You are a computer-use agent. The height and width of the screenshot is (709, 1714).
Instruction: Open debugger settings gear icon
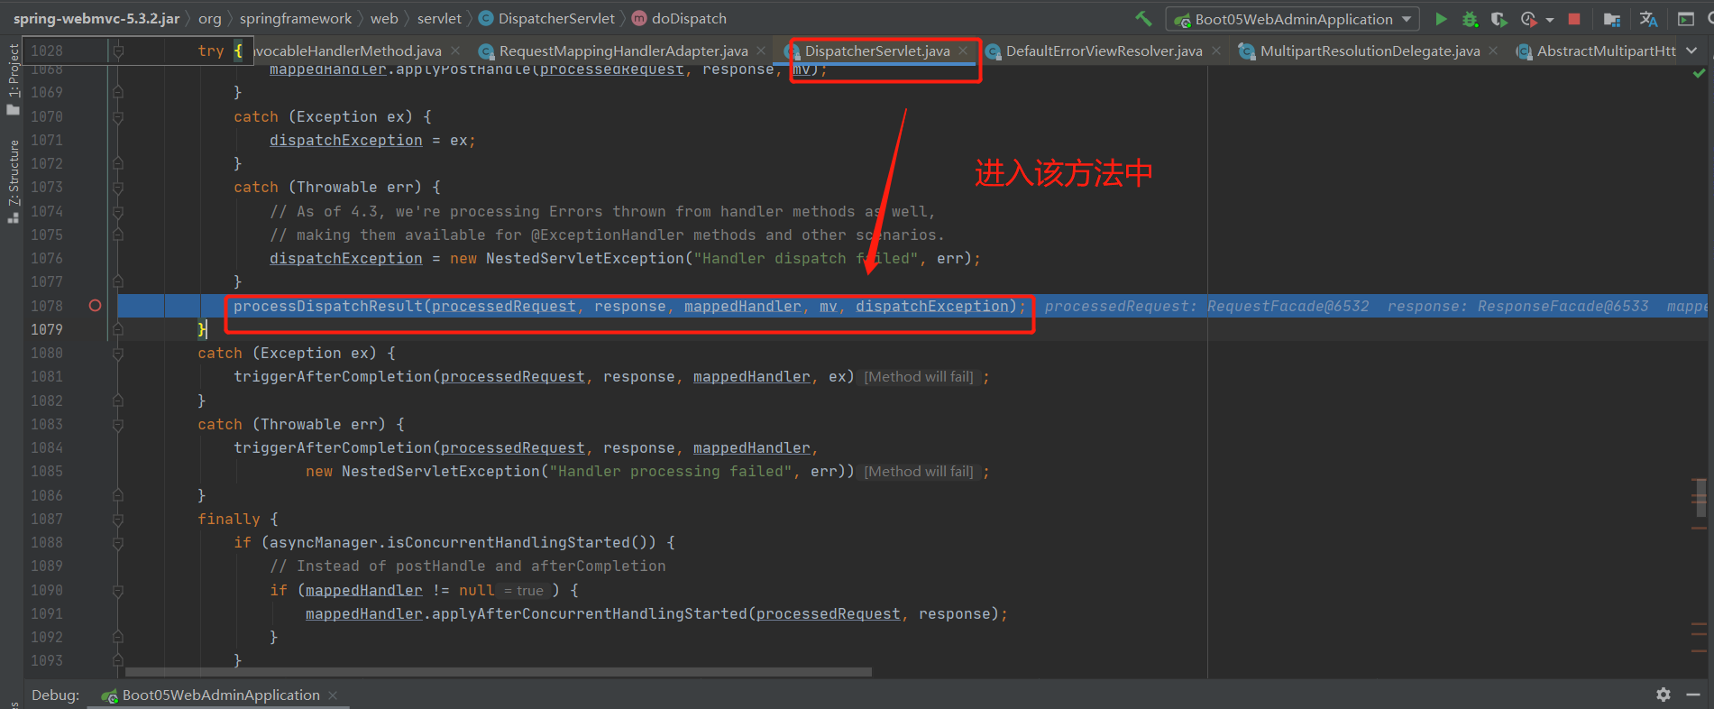tap(1664, 695)
